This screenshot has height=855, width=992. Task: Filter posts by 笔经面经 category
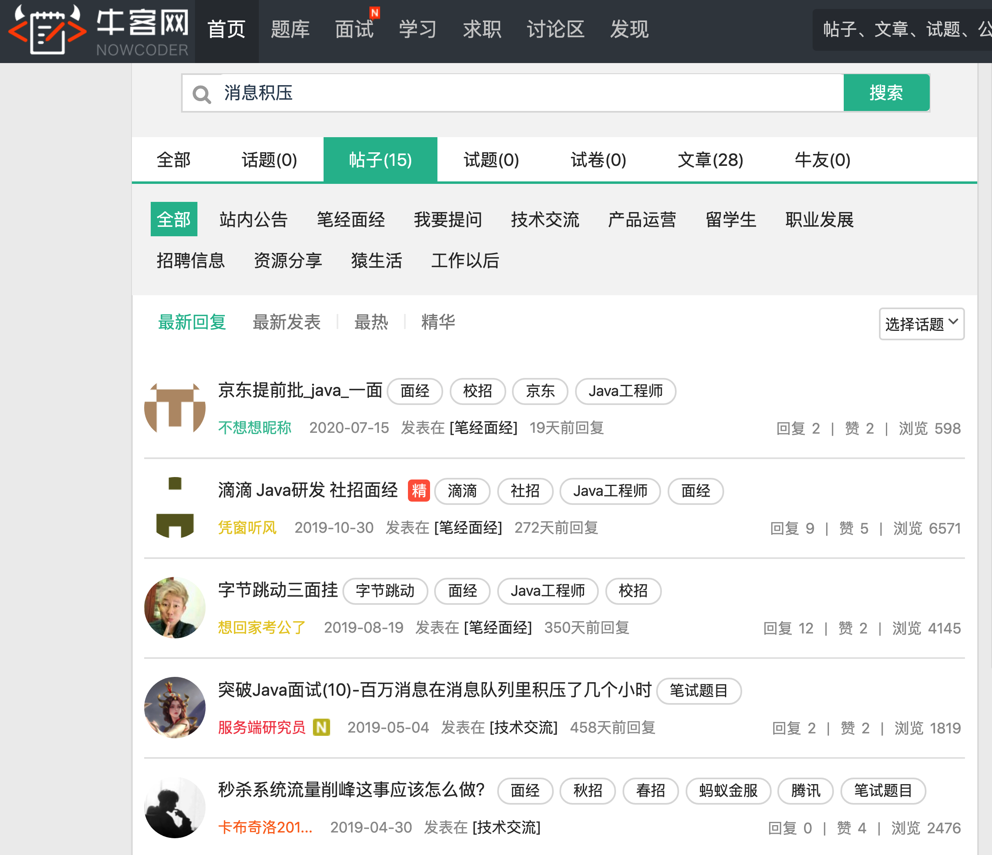click(351, 220)
